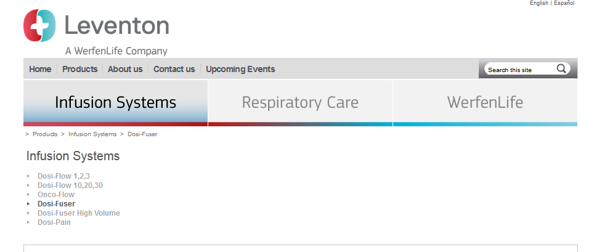This screenshot has width=594, height=252.
Task: Click the arrow bullet beside Dosi-Fuser
Action: pyautogui.click(x=28, y=203)
